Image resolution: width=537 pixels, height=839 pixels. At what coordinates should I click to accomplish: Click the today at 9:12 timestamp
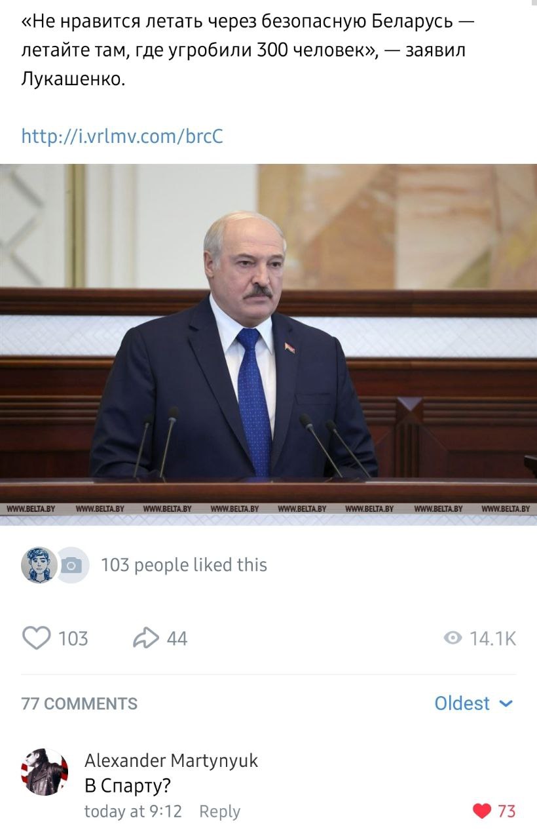133,811
